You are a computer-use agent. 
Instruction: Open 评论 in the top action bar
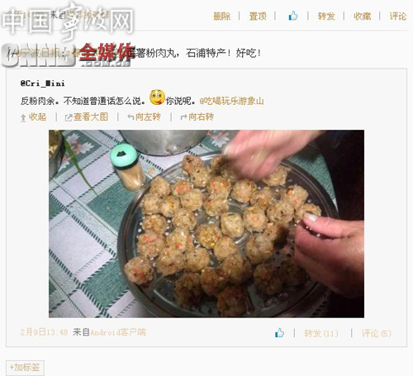click(398, 17)
